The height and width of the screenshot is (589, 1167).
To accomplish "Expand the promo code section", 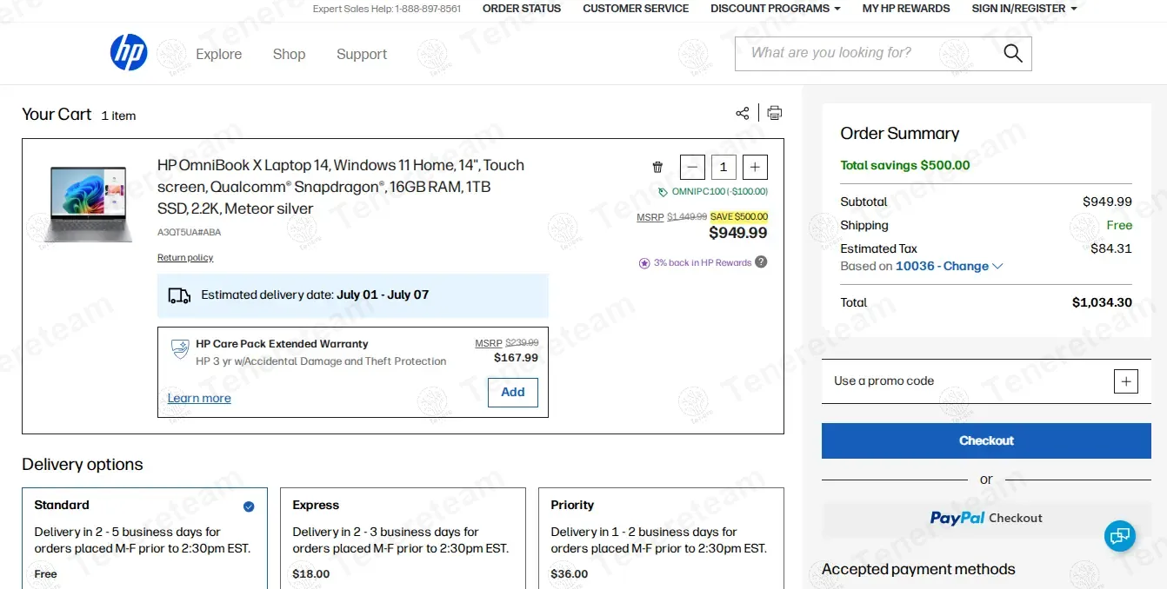I will pos(1125,381).
